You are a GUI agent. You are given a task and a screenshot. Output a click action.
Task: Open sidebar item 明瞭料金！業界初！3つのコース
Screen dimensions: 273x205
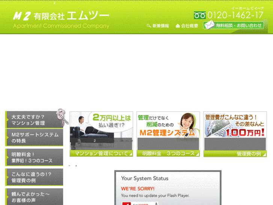tap(34, 157)
